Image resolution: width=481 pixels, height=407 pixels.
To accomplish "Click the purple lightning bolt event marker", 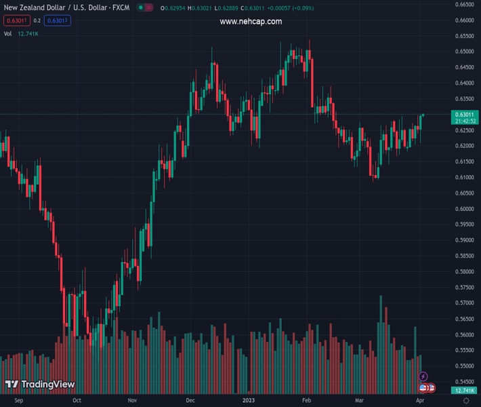I will point(423,376).
